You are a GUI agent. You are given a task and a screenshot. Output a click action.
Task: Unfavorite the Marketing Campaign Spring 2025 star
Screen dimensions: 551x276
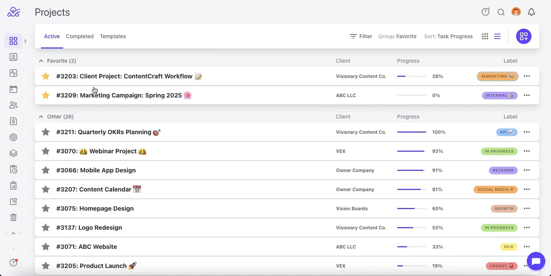(x=46, y=95)
